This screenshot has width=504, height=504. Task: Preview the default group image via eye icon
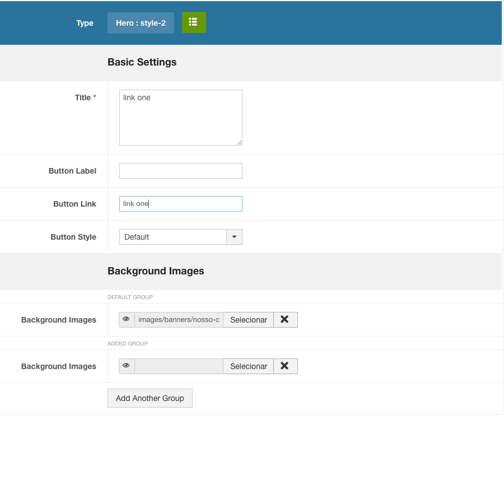point(127,320)
